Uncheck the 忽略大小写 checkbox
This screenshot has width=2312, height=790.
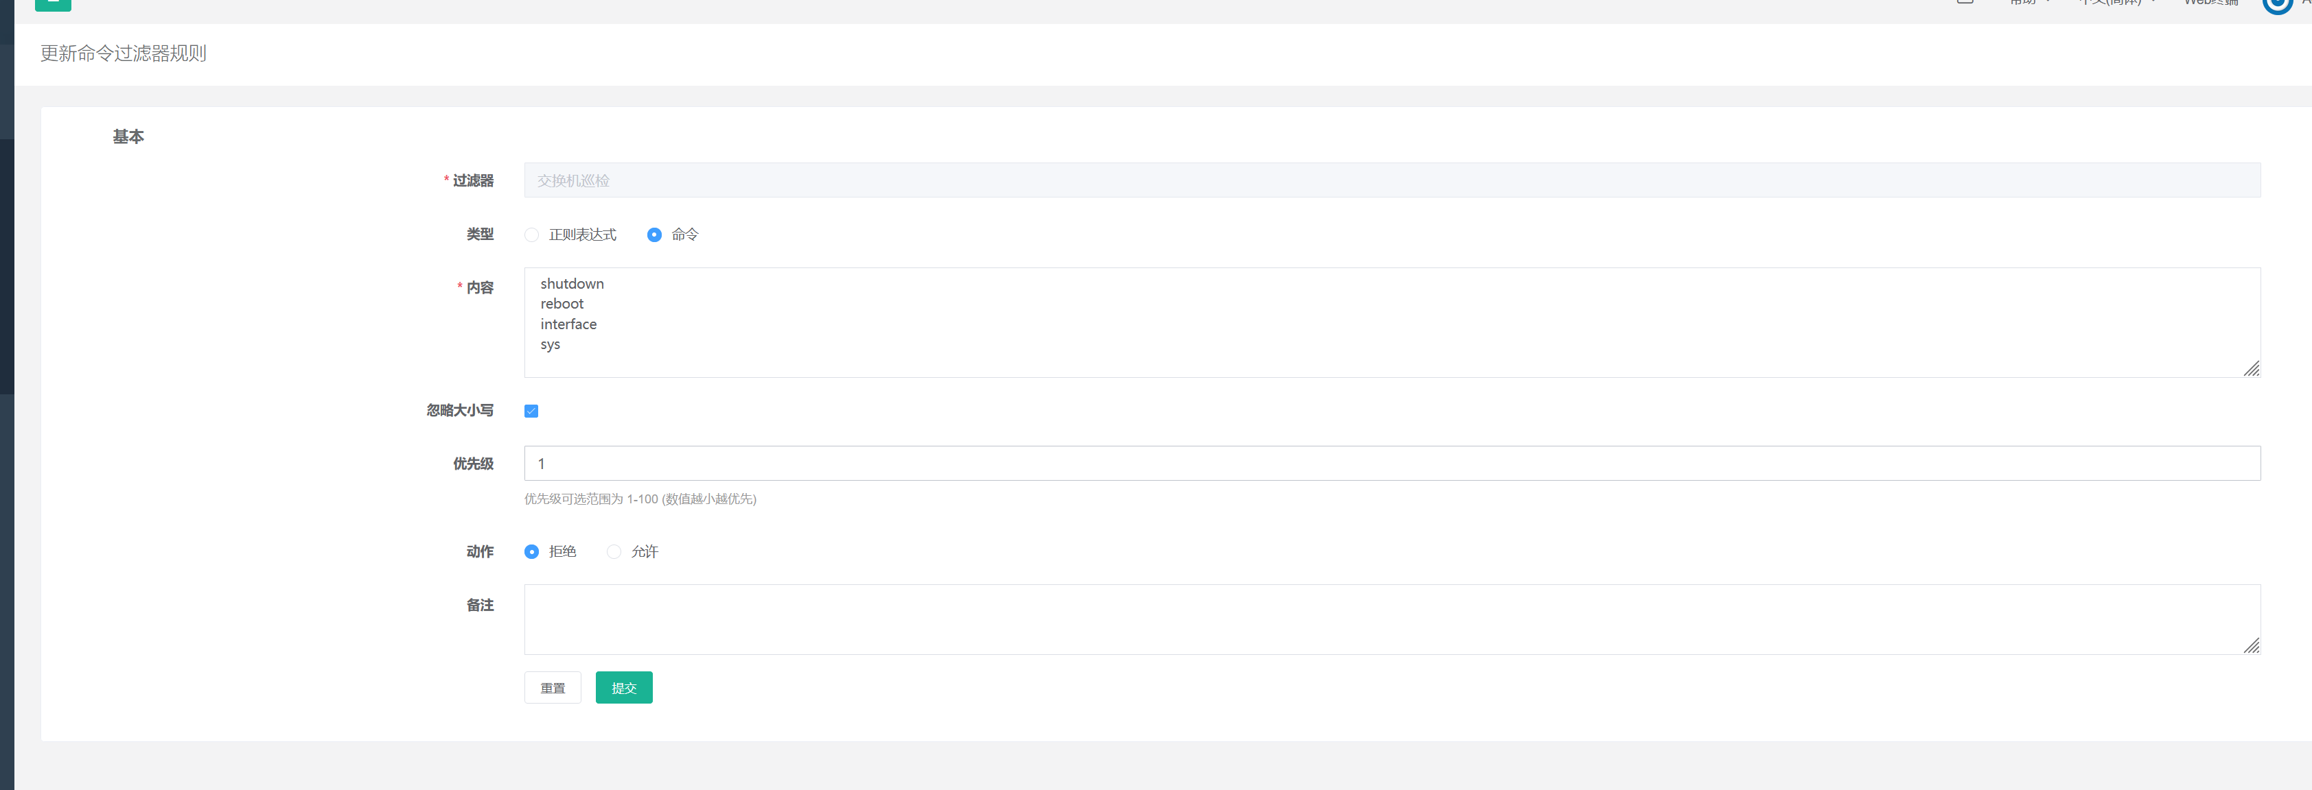point(531,410)
